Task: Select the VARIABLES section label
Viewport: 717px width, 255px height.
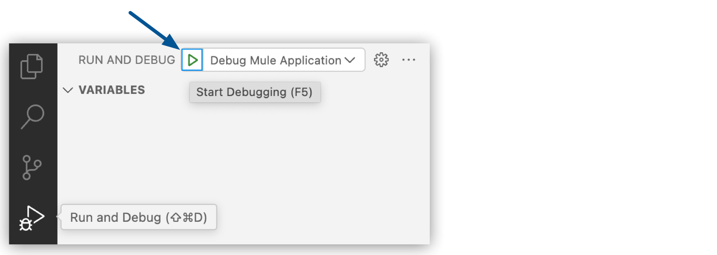Action: [112, 90]
